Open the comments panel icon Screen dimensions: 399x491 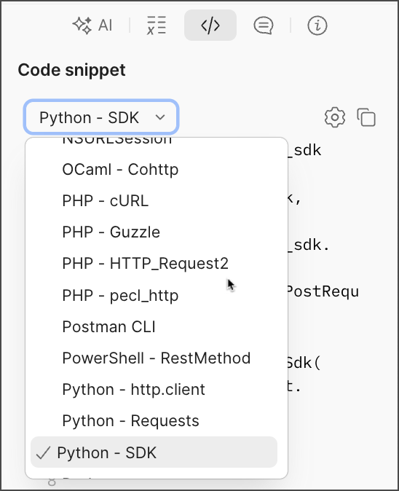pos(264,25)
